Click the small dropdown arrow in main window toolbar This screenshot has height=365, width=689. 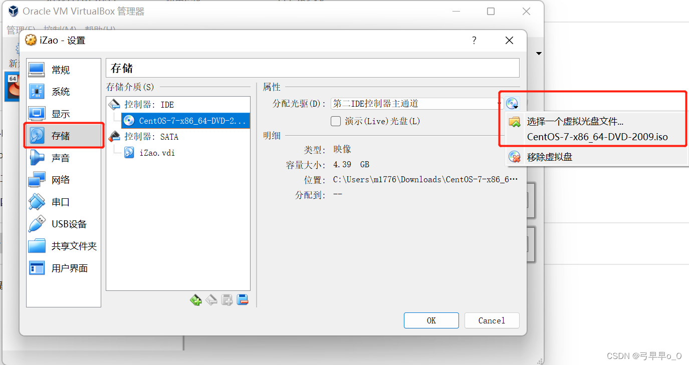coord(539,54)
